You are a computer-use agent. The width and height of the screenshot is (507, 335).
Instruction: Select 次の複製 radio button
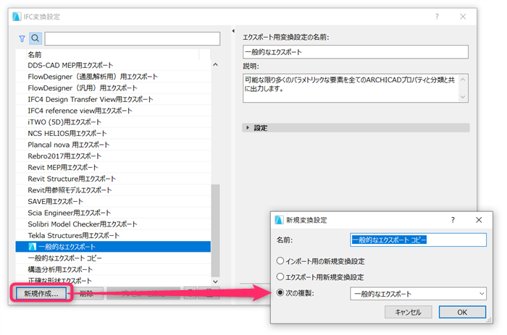pyautogui.click(x=280, y=293)
